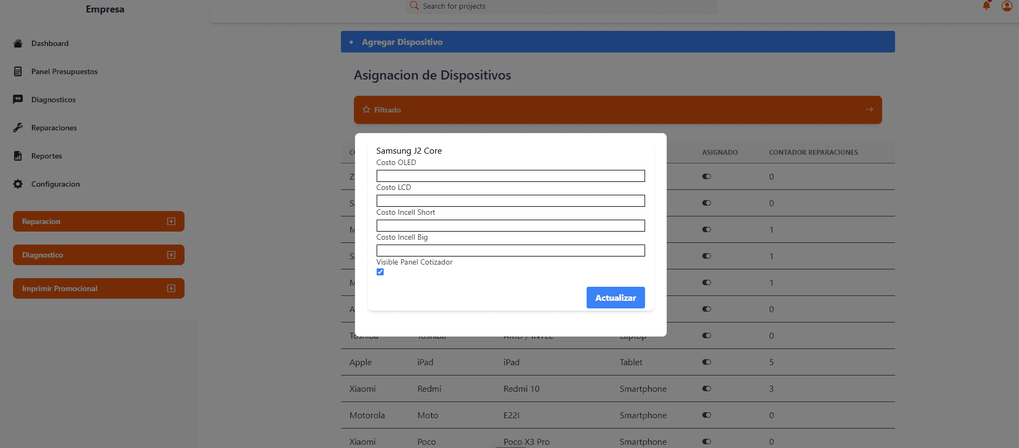Toggle Asignado switch for Motorola E22I
The width and height of the screenshot is (1019, 448).
707,415
